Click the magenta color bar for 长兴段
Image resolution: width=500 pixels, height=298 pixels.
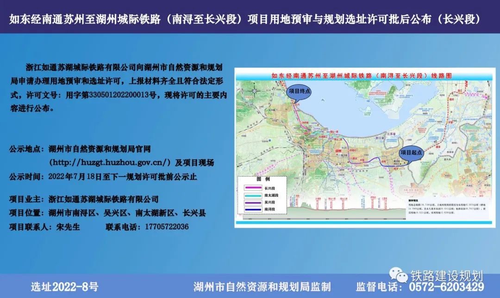pos(253,188)
